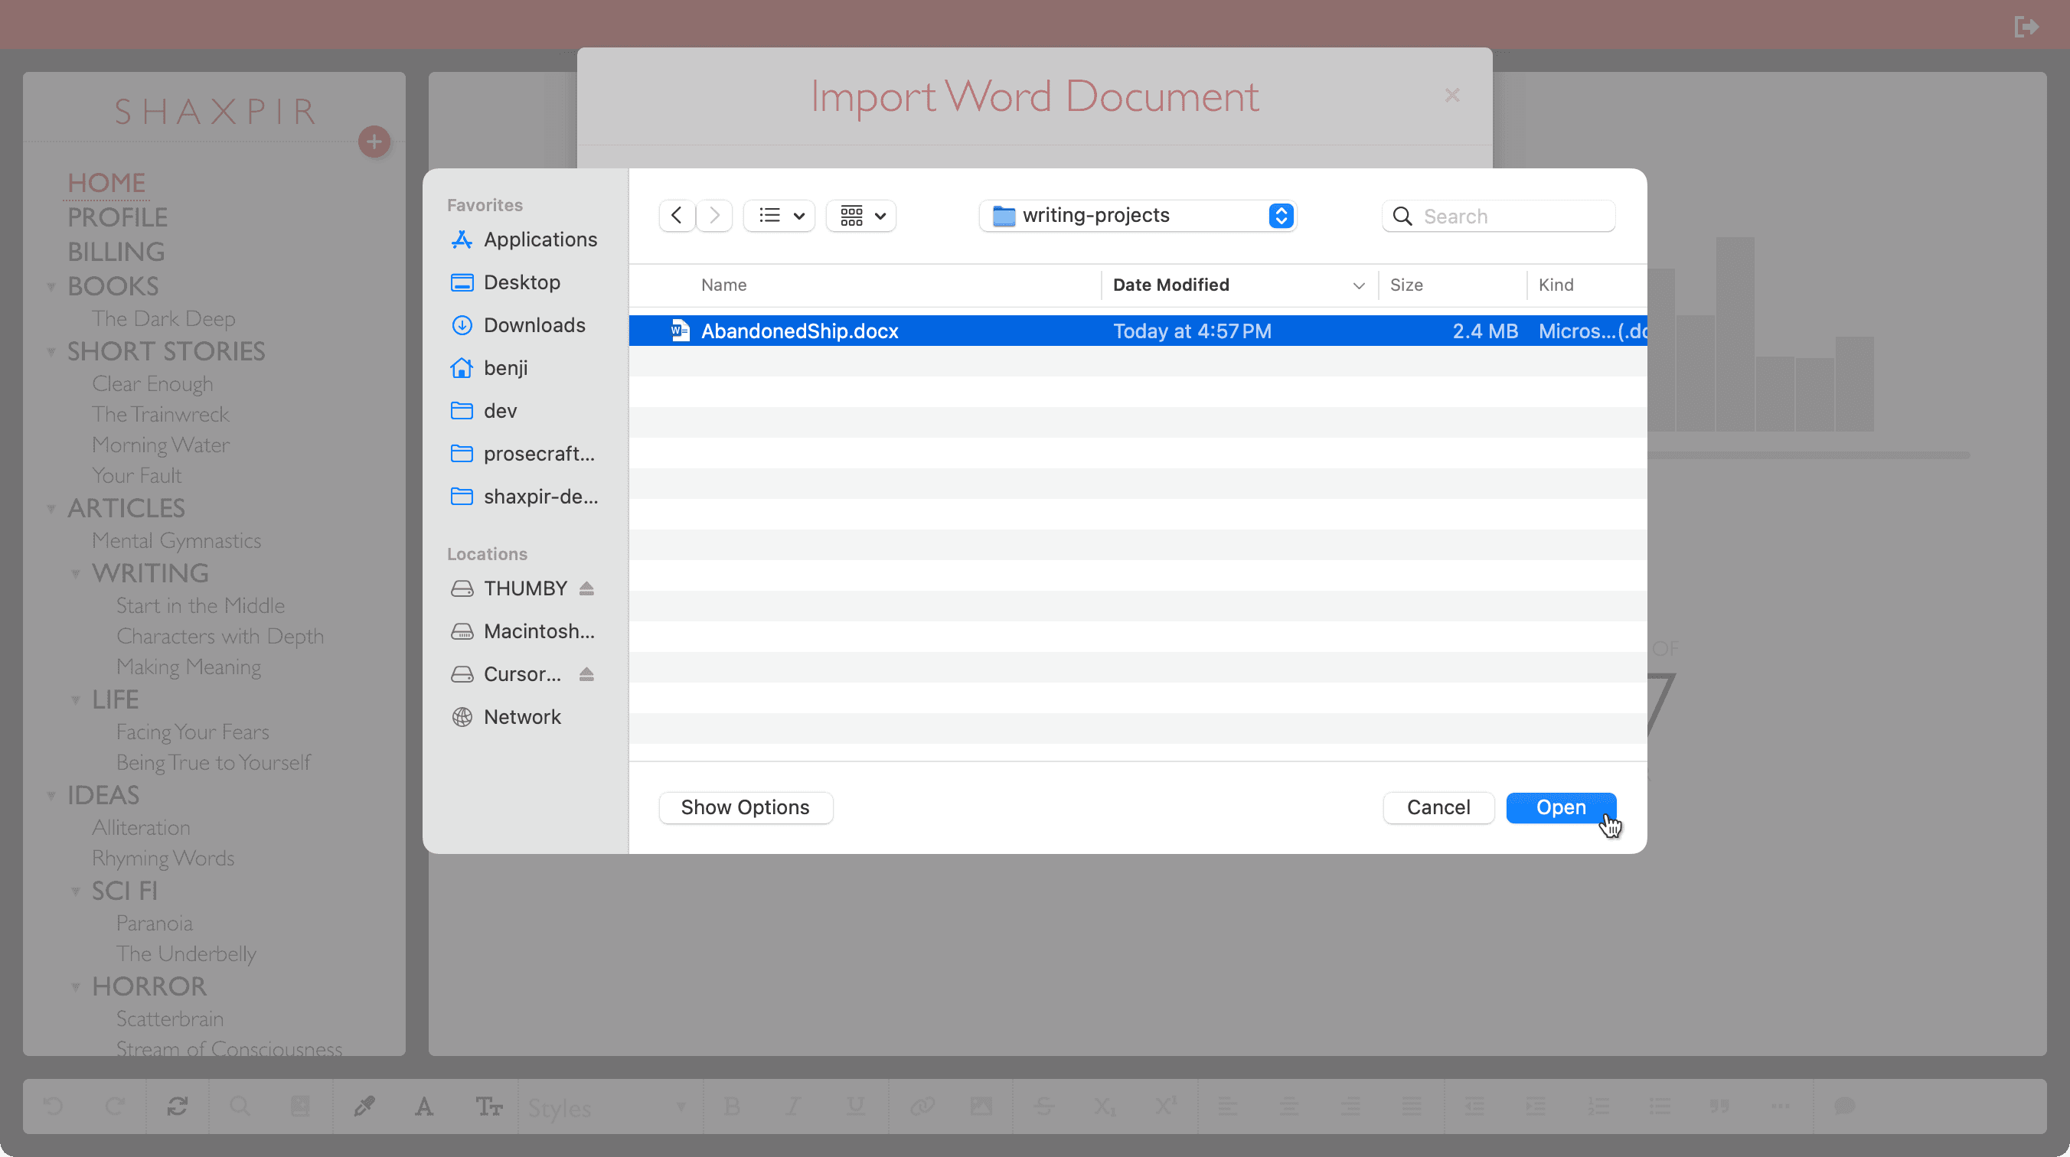This screenshot has width=2070, height=1157.
Task: Click the sync refresh icon in bottom toolbar
Action: 178,1106
